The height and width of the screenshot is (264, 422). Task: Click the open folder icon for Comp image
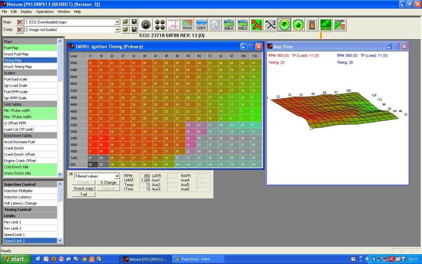pyautogui.click(x=126, y=30)
